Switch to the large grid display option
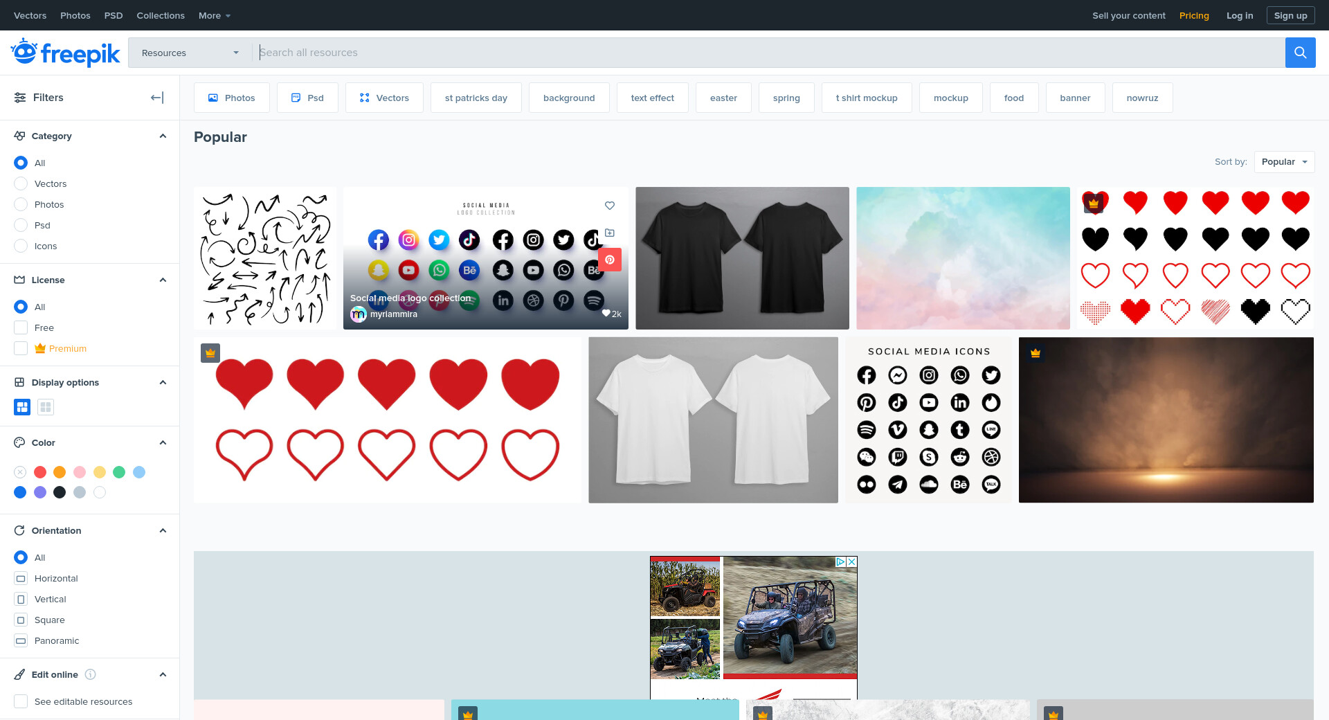The width and height of the screenshot is (1329, 720). point(22,407)
